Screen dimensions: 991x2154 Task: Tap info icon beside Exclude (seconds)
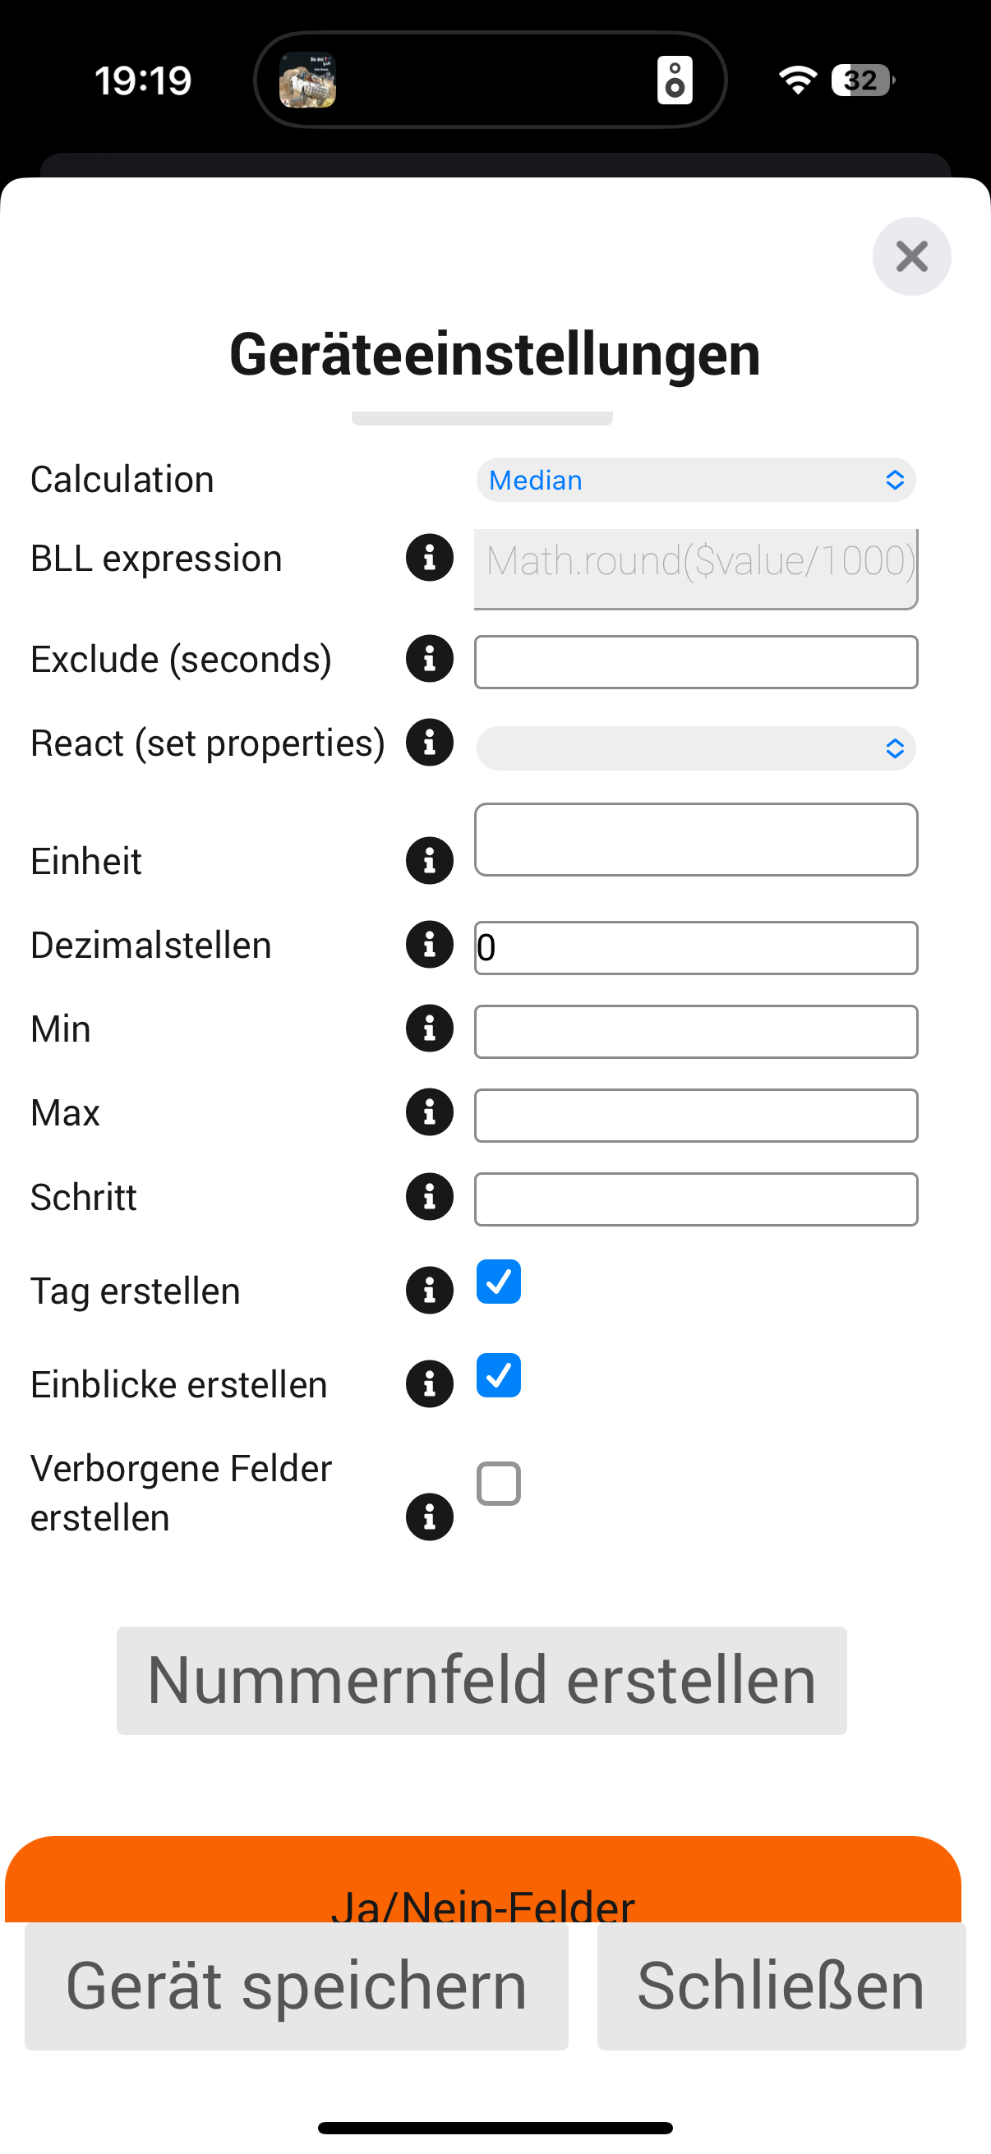(429, 659)
